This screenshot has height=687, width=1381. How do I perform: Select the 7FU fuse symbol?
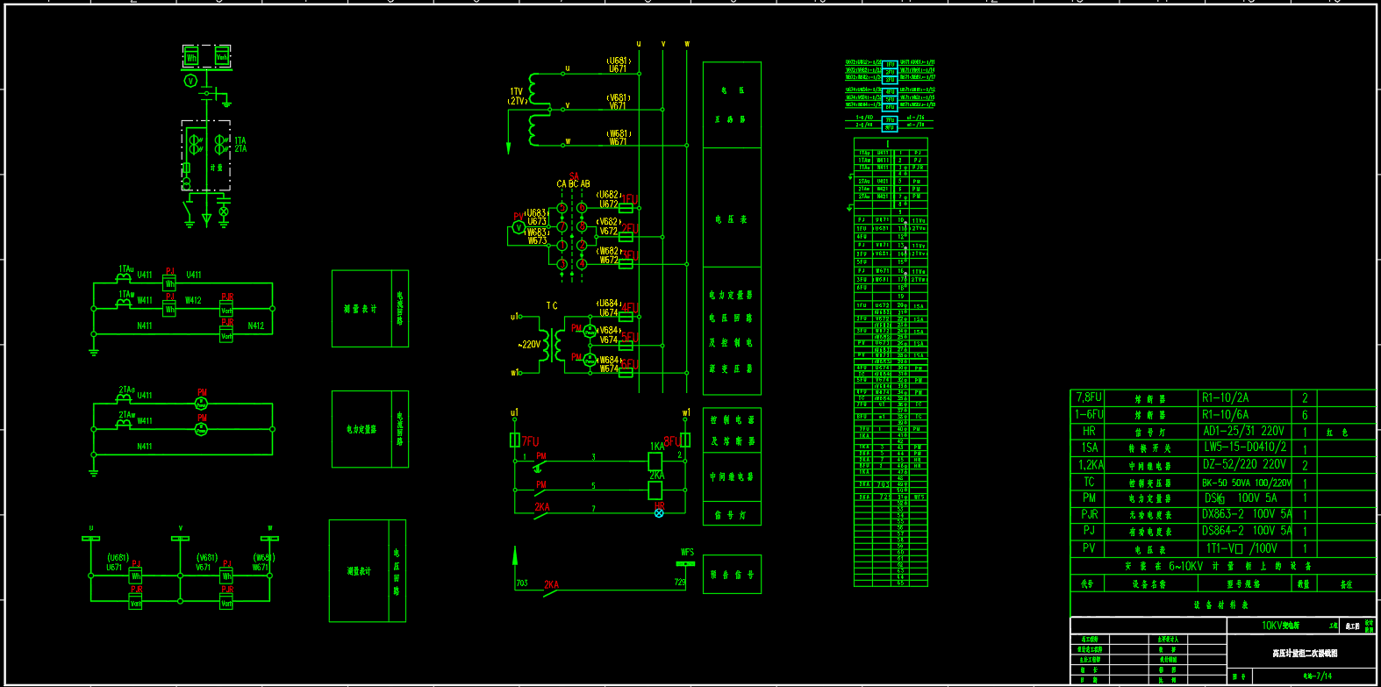point(515,440)
